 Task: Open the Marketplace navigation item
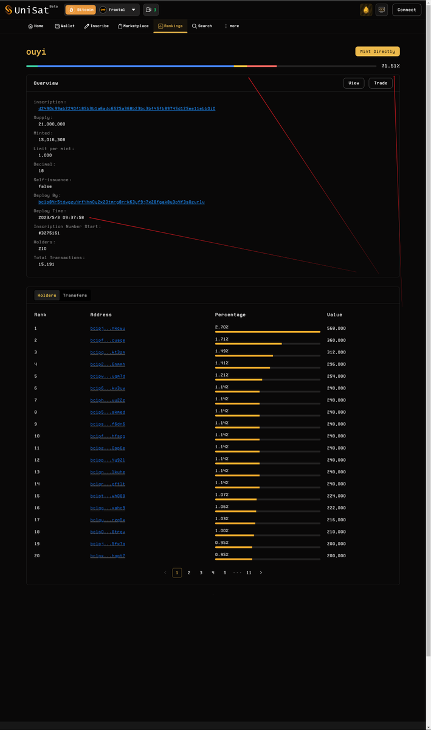click(x=133, y=26)
